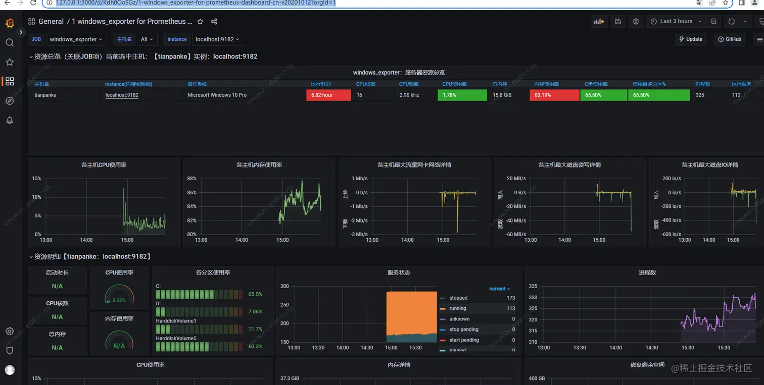Mark dashboard as favorite with the star

[200, 22]
